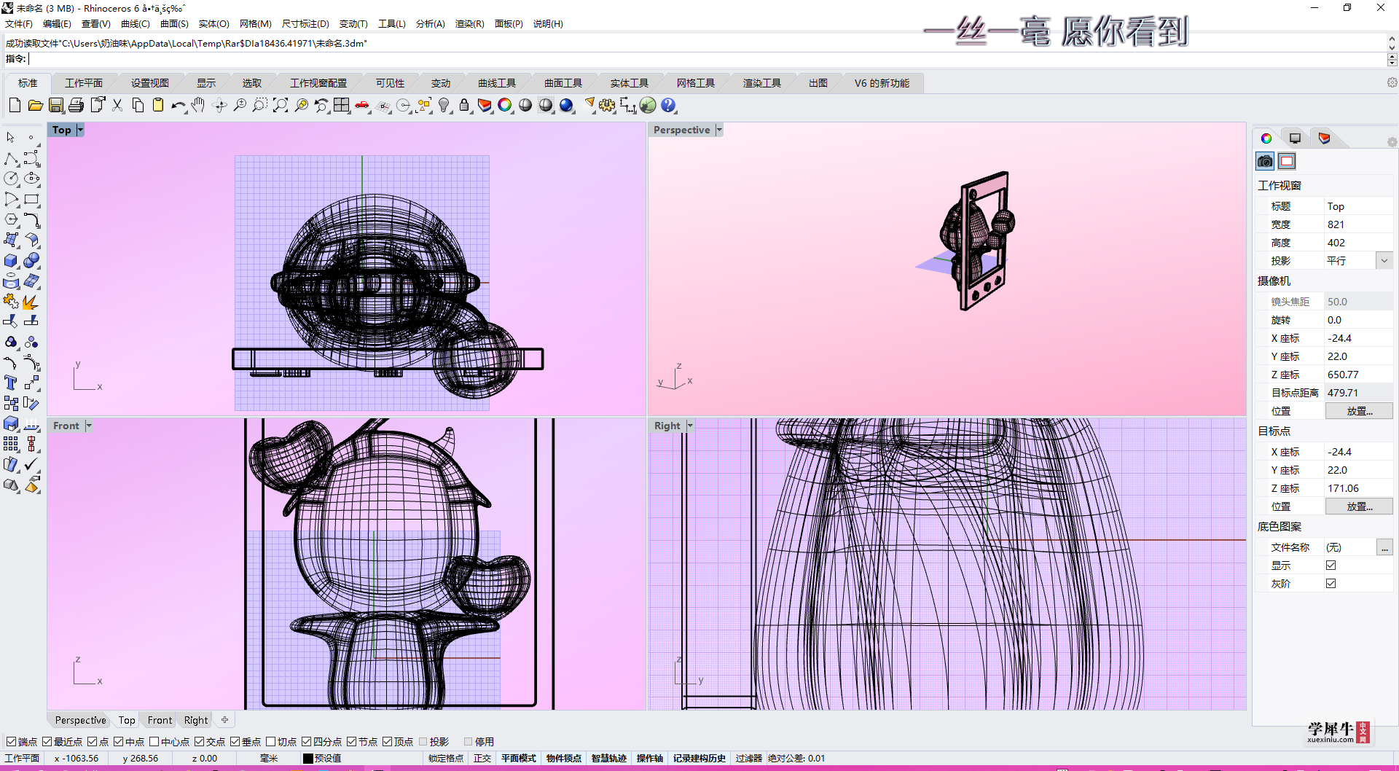Screen dimensions: 1399x771
Task: Toggle the 最近点 object snap checkbox
Action: (47, 742)
